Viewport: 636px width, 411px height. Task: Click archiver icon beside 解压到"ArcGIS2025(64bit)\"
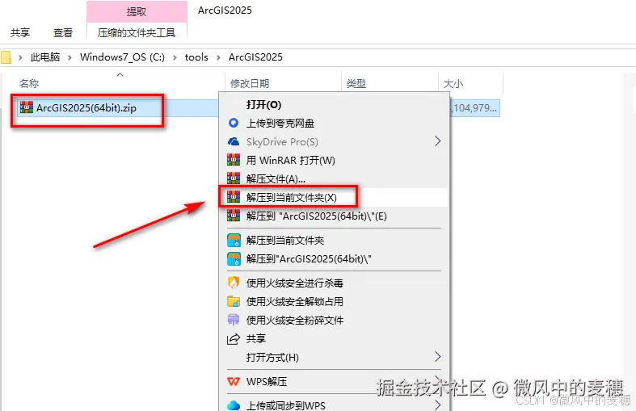(x=234, y=259)
